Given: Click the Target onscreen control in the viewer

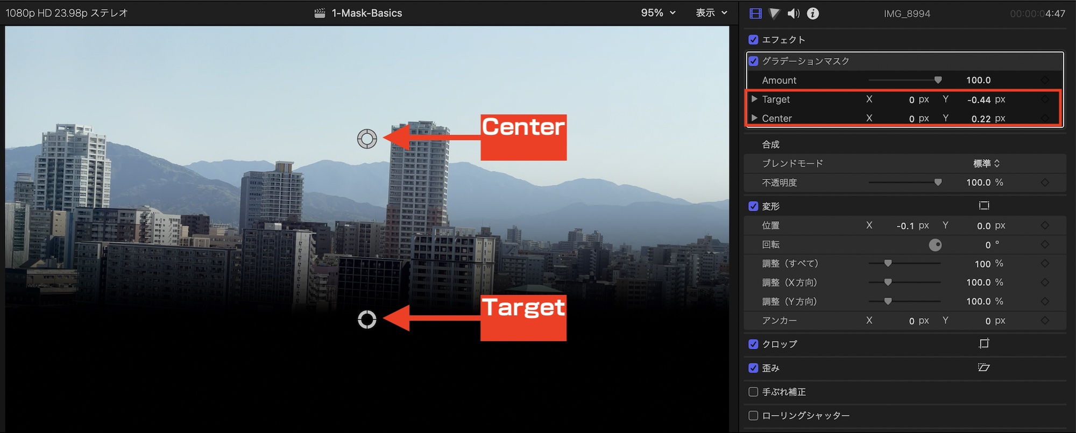Looking at the screenshot, I should (x=367, y=319).
